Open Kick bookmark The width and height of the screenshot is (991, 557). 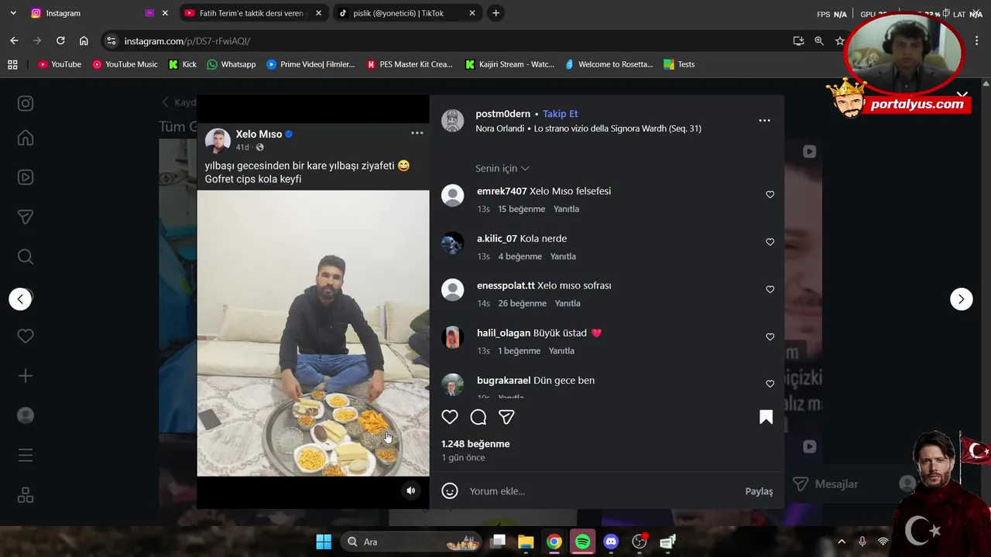click(x=183, y=64)
